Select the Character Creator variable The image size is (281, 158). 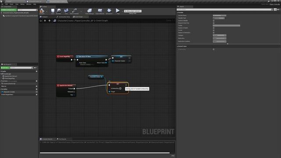(x=9, y=92)
